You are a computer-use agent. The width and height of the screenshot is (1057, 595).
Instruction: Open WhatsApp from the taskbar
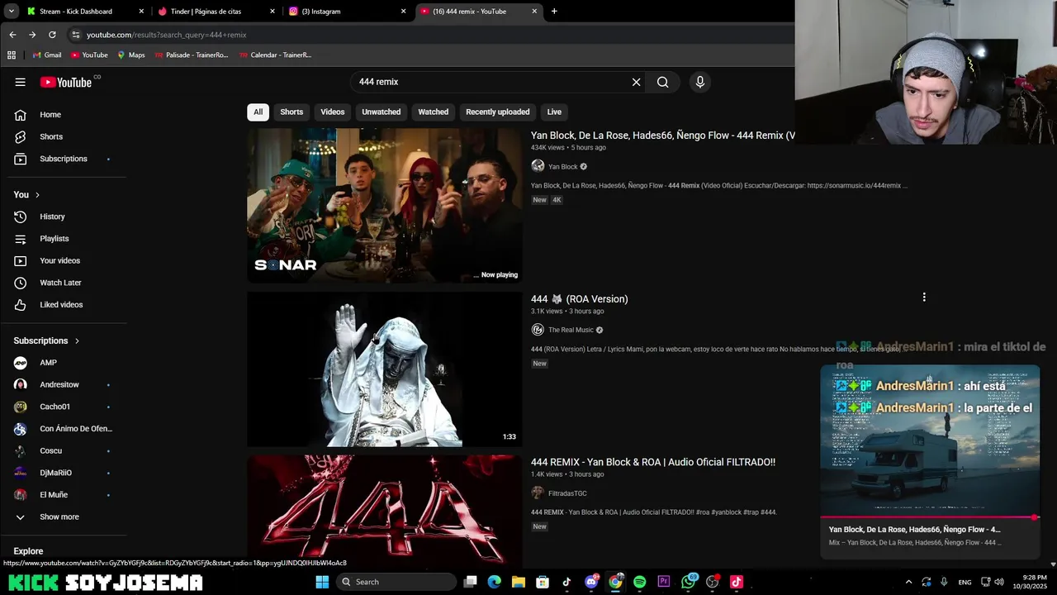tap(688, 582)
